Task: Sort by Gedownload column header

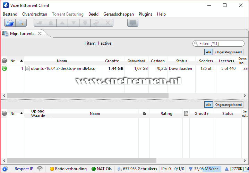Action: pyautogui.click(x=136, y=61)
